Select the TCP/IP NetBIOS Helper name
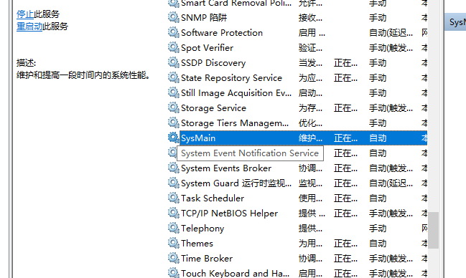 229,214
